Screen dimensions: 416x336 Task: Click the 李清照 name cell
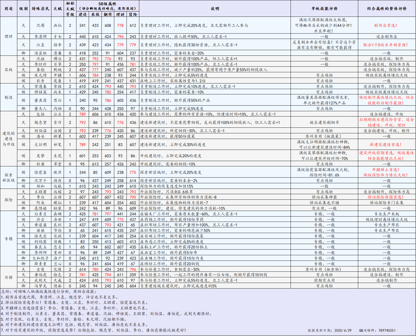[40, 37]
